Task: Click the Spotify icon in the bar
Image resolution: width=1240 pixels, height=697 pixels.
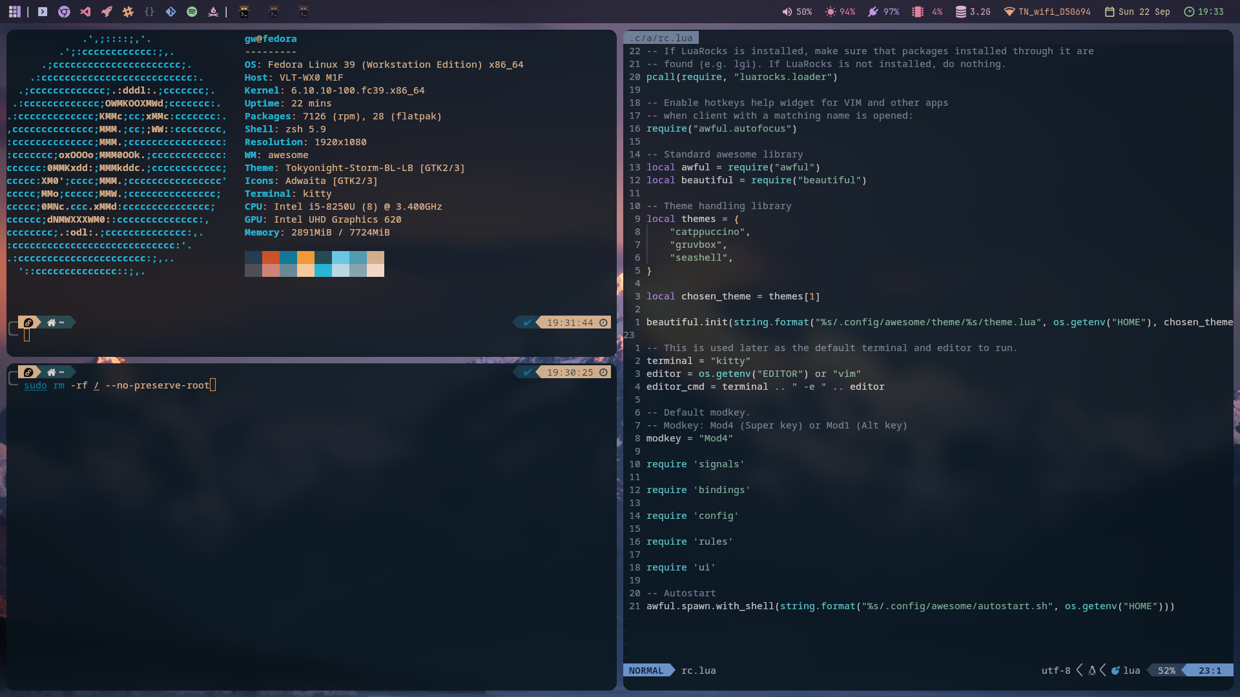Action: coord(192,12)
